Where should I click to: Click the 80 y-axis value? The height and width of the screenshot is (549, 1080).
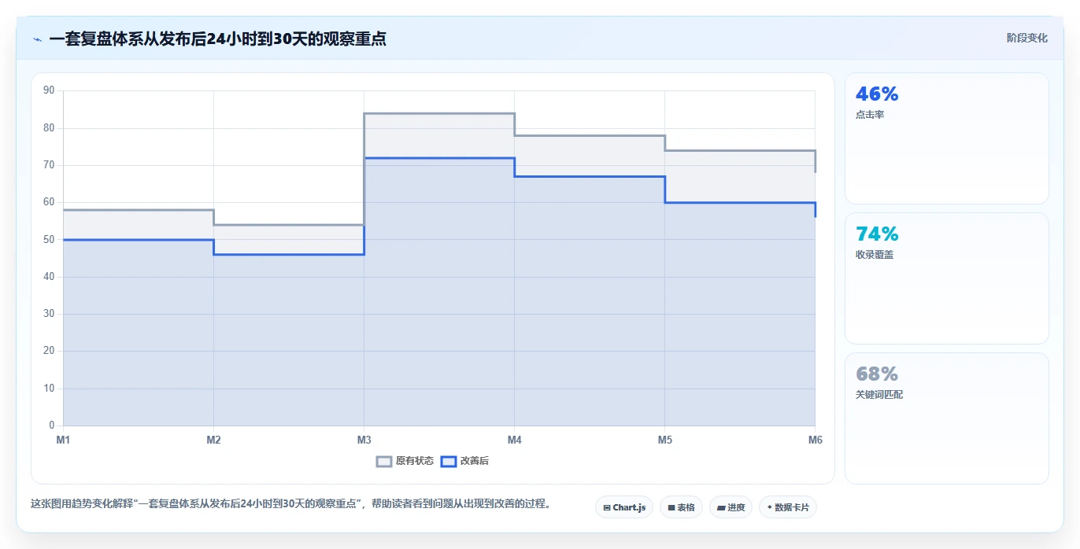point(49,127)
